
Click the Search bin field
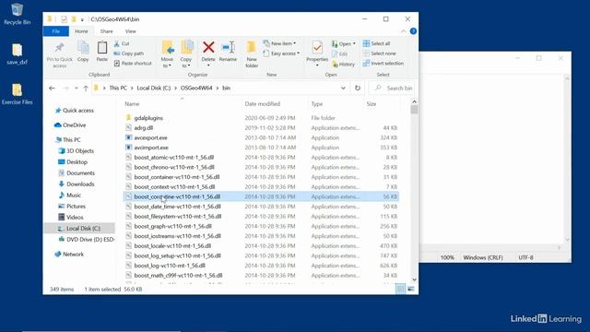coord(392,89)
